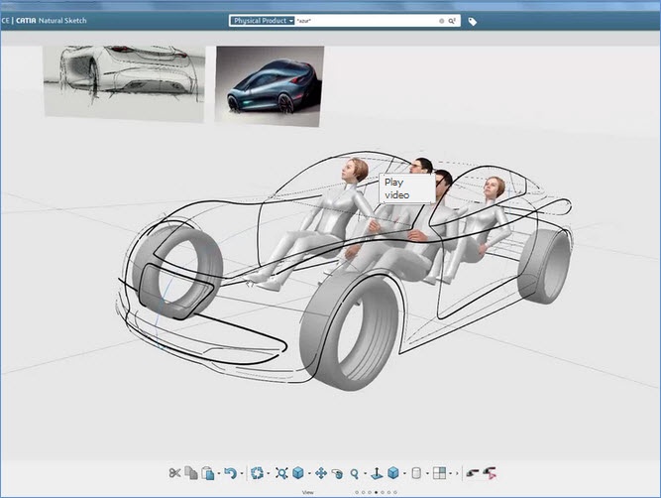
Task: Select the seventh toolbar page dot
Action: (395, 492)
